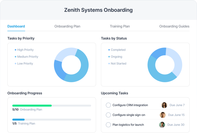The width and height of the screenshot is (197, 140).
Task: Click avatar beside Configure single sign-on task
Action: (x=163, y=115)
